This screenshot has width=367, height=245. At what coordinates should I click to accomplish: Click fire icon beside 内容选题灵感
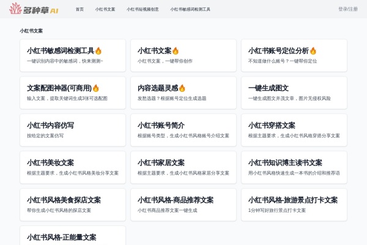[x=182, y=88]
